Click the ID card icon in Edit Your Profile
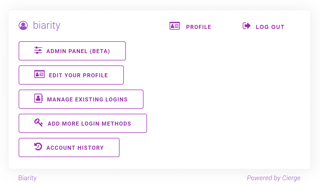This screenshot has height=188, width=320. (39, 74)
